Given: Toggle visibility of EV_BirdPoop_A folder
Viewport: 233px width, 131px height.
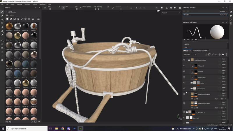Looking at the screenshot, I should 184,112.
